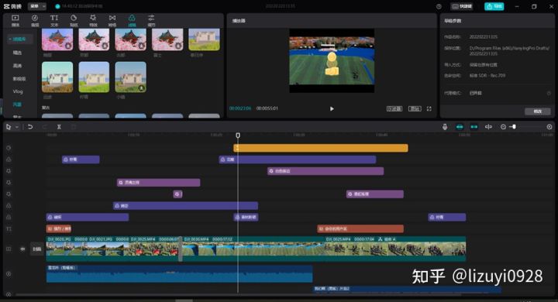558x302 pixels.
Task: Select the teal-sky house filter thumbnail
Action: click(x=57, y=77)
